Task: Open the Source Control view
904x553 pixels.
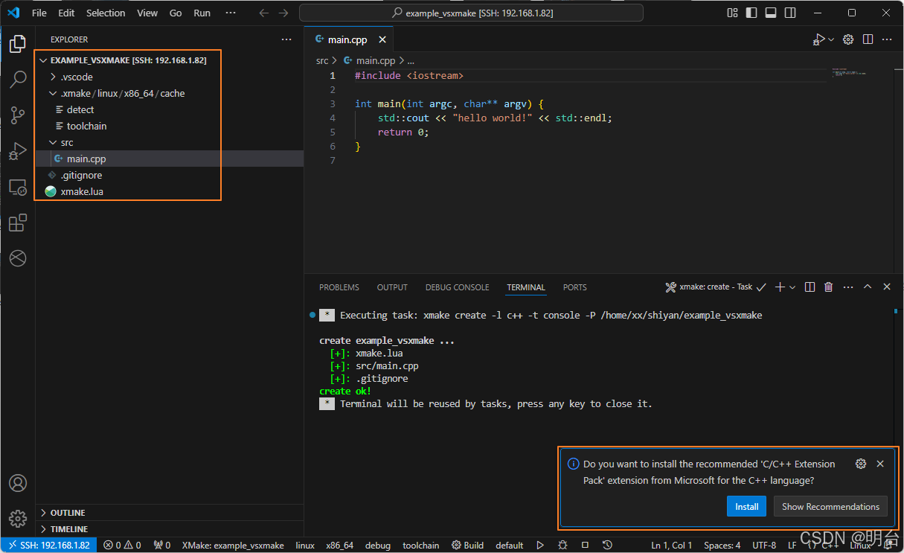Action: click(x=17, y=115)
